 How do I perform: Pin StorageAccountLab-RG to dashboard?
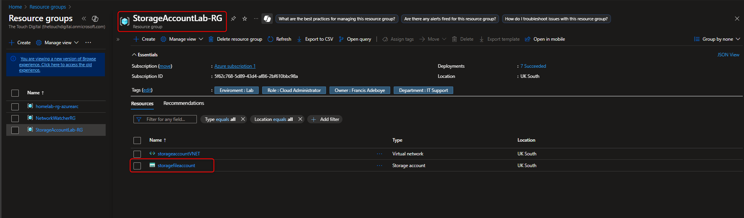[x=233, y=18]
